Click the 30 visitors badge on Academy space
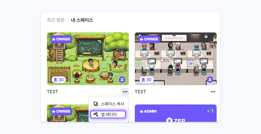This screenshot has height=134, width=261. [147, 80]
